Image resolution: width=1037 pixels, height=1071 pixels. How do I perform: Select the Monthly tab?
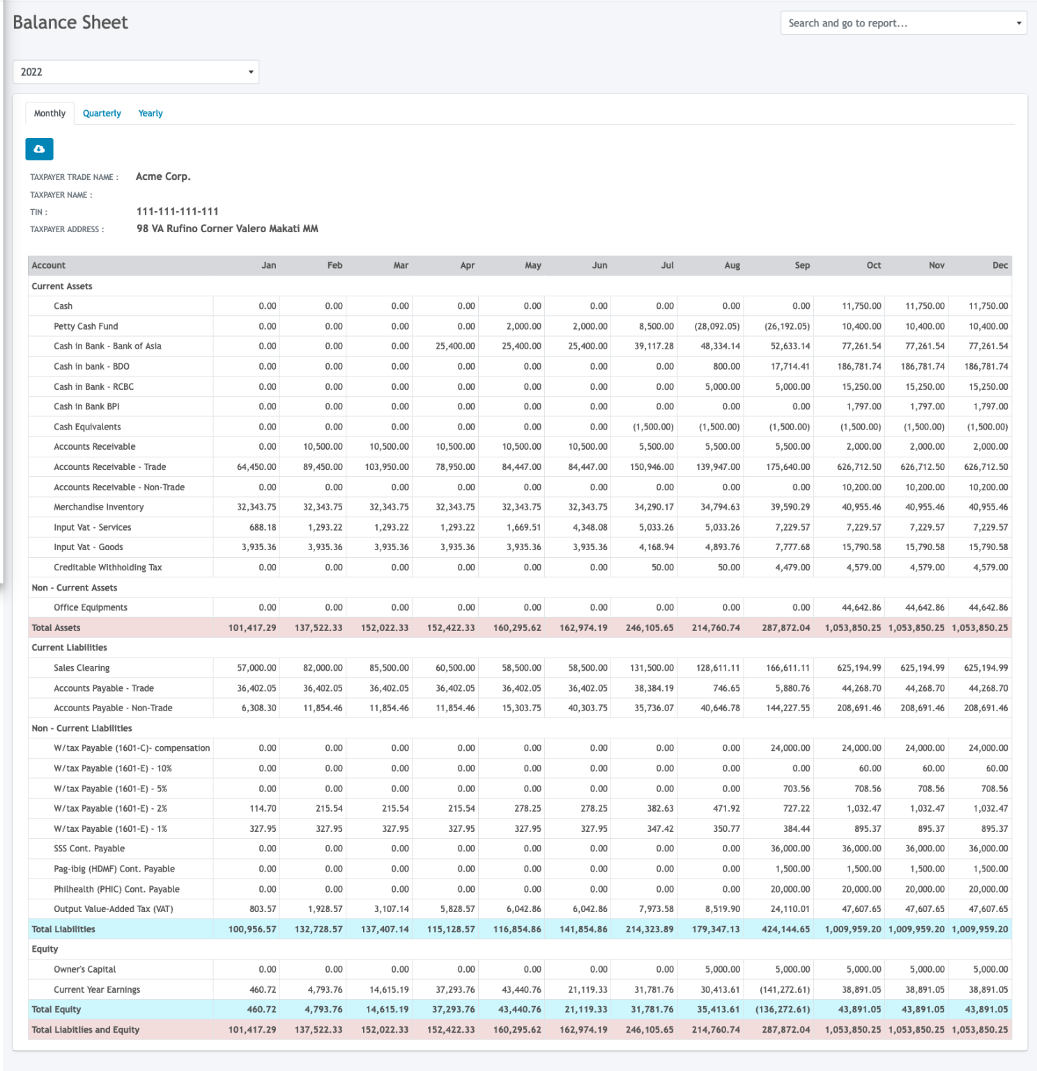click(49, 113)
